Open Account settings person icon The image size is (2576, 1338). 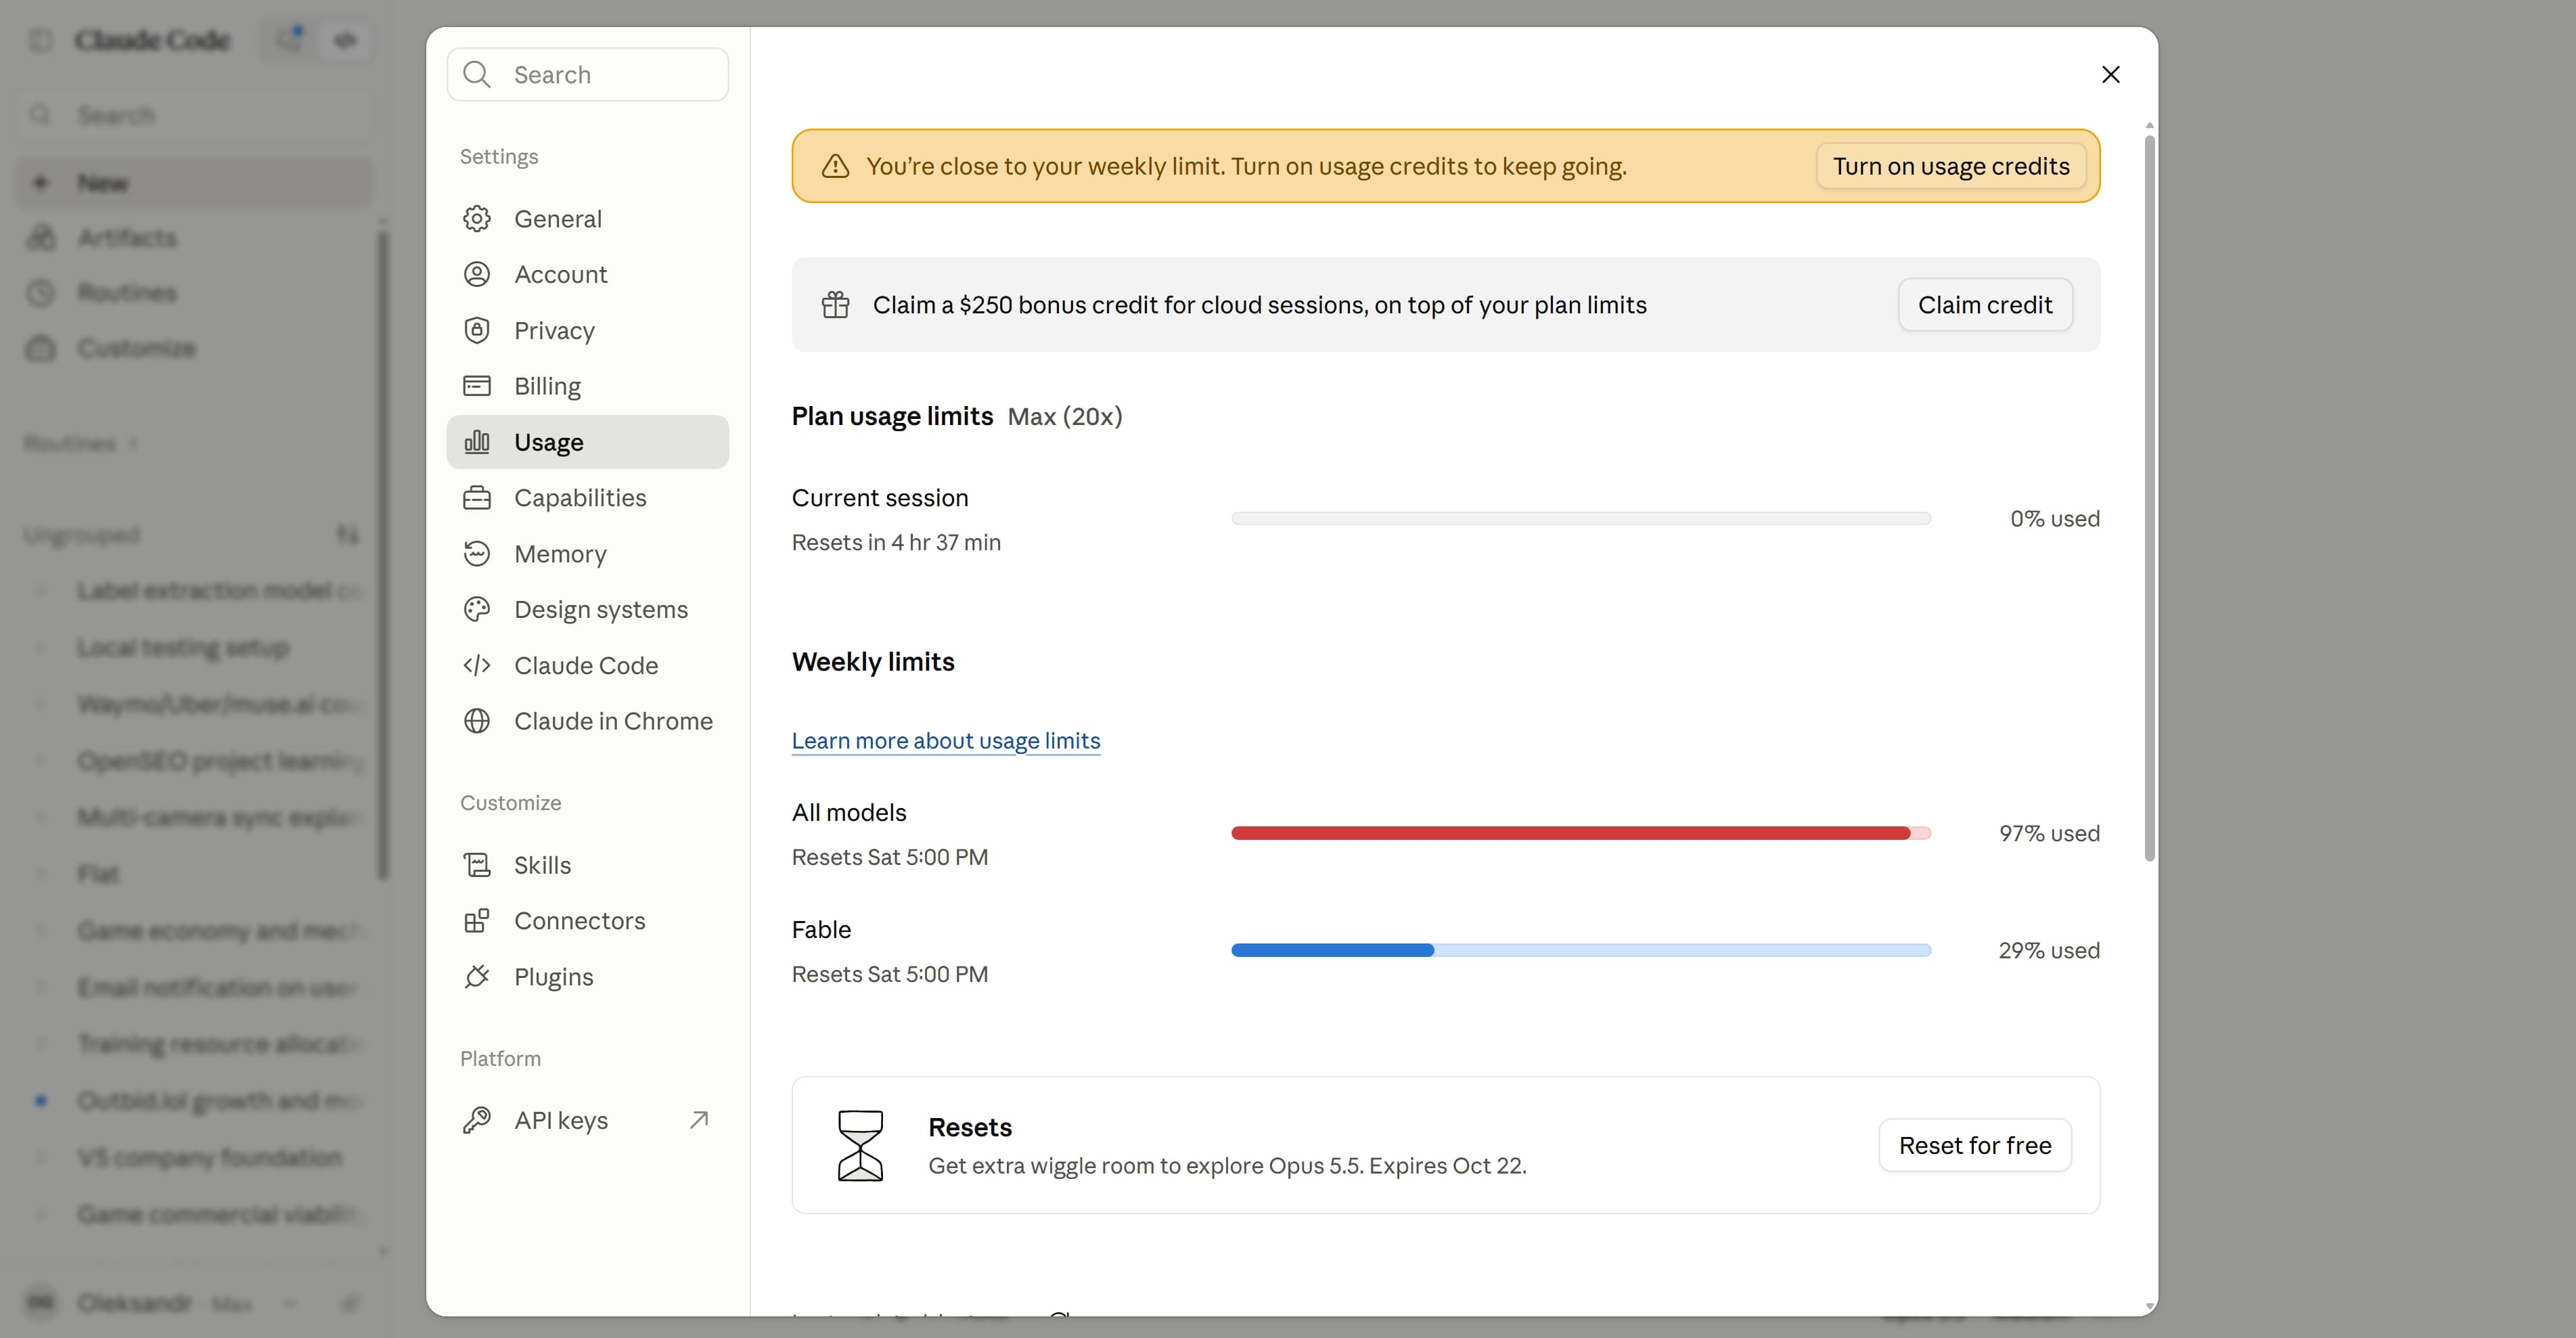click(x=477, y=274)
